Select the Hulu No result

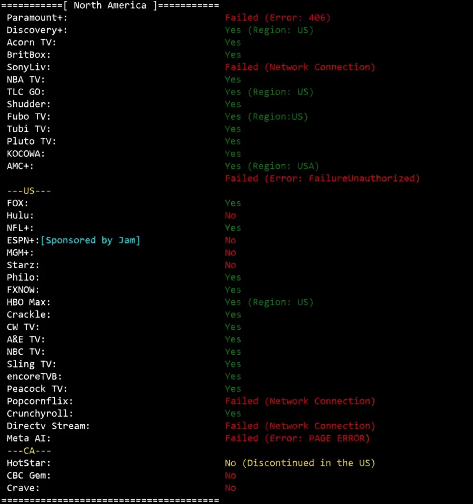coord(230,216)
